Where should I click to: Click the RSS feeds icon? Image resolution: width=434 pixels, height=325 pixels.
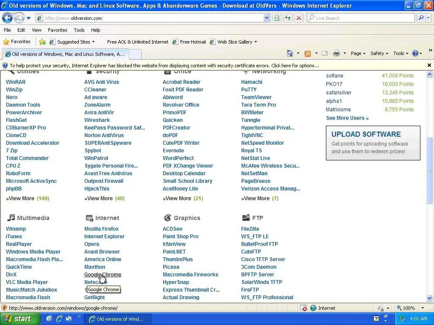click(x=308, y=54)
